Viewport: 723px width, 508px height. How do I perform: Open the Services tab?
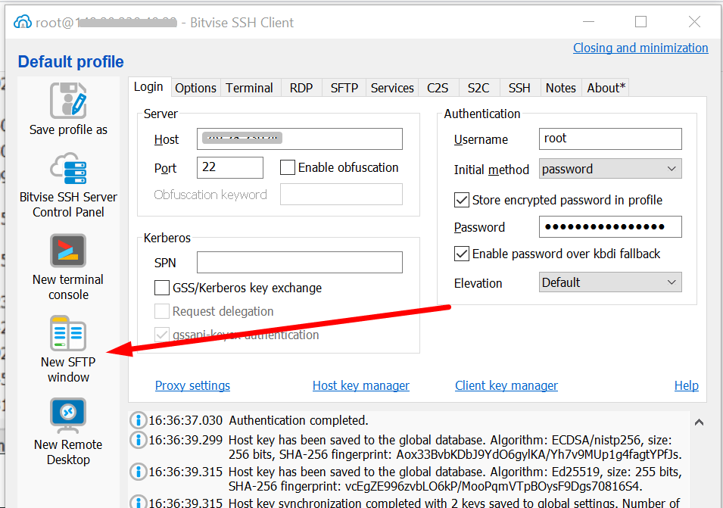tap(392, 88)
